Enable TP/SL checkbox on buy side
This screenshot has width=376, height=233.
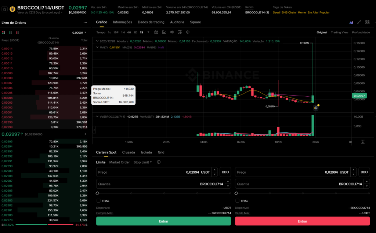(98, 201)
